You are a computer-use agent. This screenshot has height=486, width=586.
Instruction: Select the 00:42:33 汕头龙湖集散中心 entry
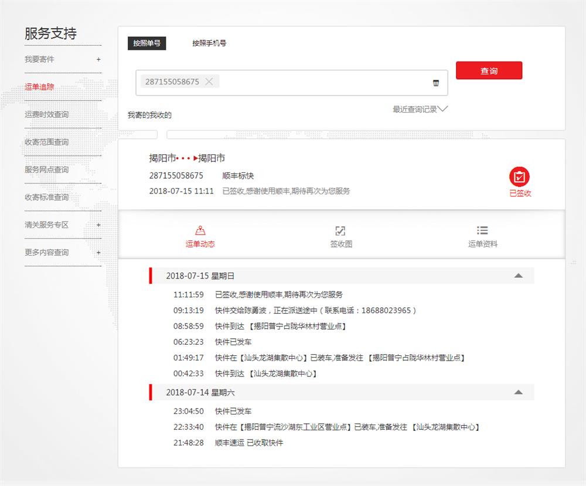pos(246,373)
